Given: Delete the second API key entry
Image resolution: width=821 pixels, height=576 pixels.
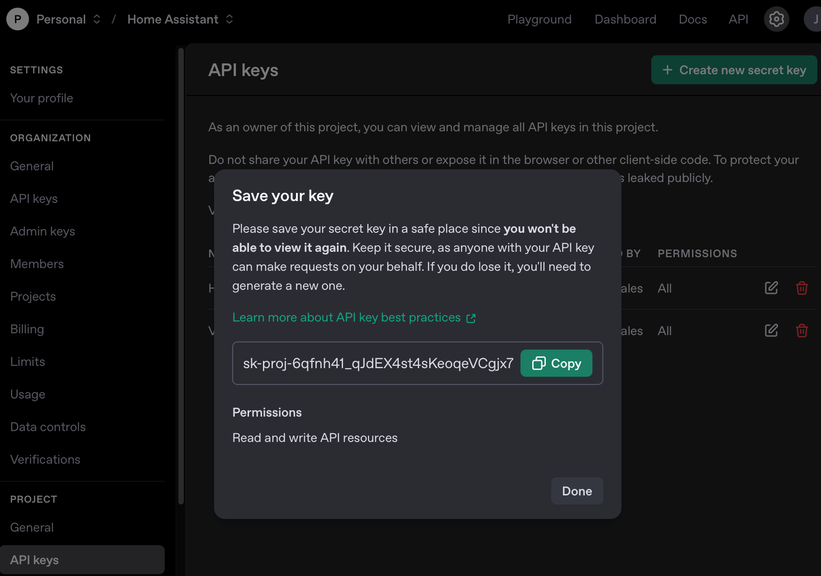Looking at the screenshot, I should coord(802,331).
